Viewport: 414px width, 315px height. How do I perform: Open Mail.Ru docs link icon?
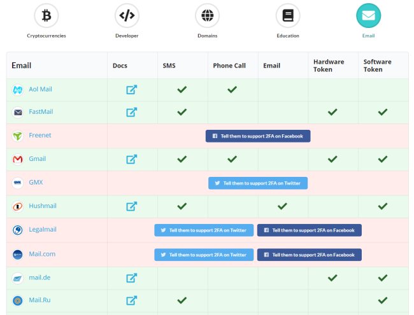pyautogui.click(x=131, y=300)
